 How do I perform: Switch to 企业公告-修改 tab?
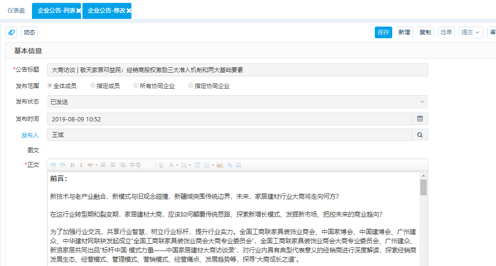107,11
